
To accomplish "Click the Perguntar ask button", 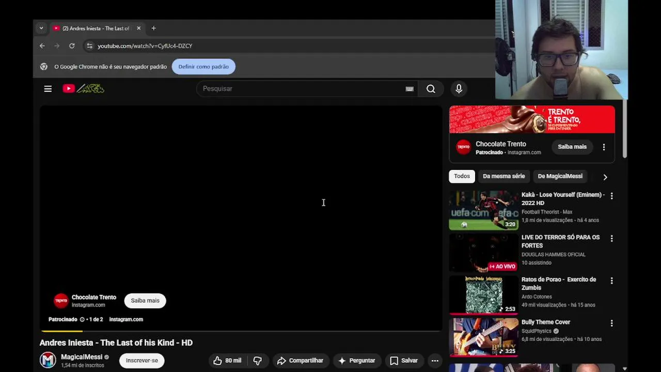I will click(356, 361).
